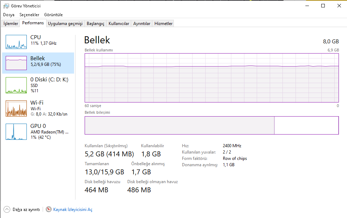Viewport: 347px width, 218px height.
Task: Select the CPU usage graph thumbnail
Action: click(x=16, y=42)
